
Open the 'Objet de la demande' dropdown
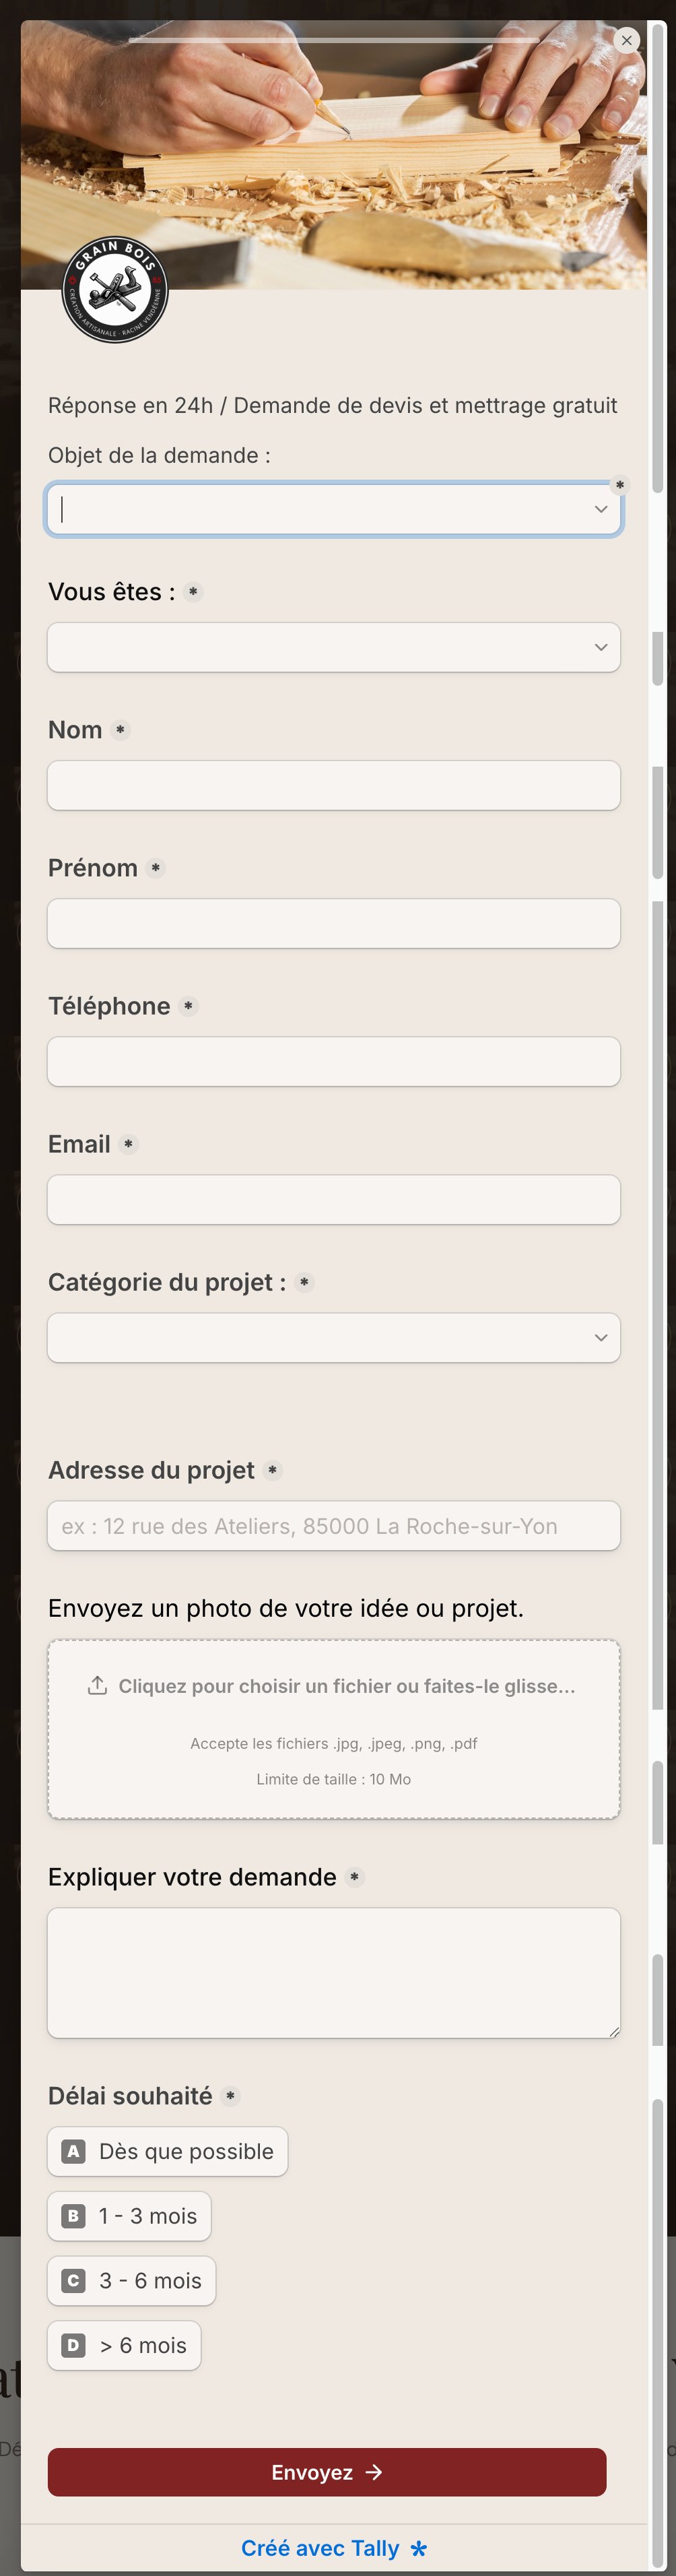coord(334,509)
